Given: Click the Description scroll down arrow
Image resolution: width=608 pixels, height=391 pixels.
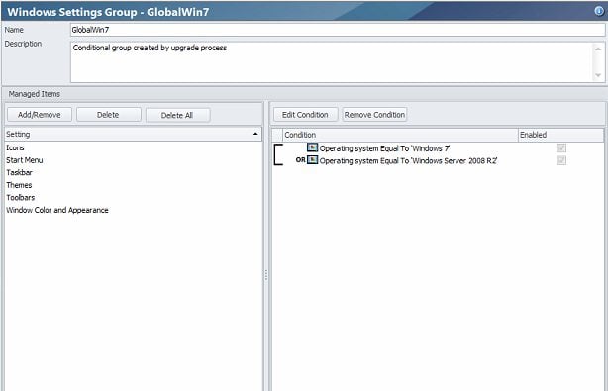Looking at the screenshot, I should coord(598,75).
